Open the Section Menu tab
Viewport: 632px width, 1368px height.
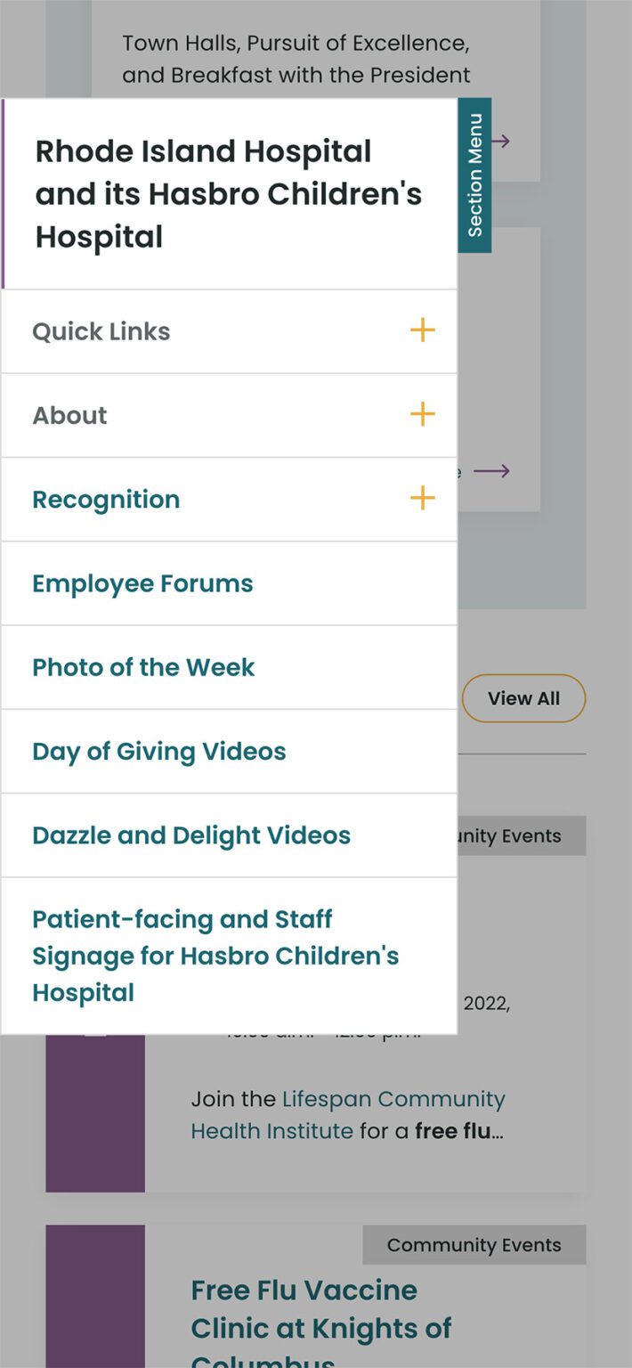point(474,173)
